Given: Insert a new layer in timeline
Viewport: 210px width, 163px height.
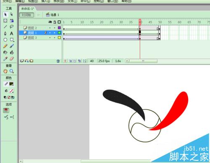Looking at the screenshot, I should (x=22, y=61).
